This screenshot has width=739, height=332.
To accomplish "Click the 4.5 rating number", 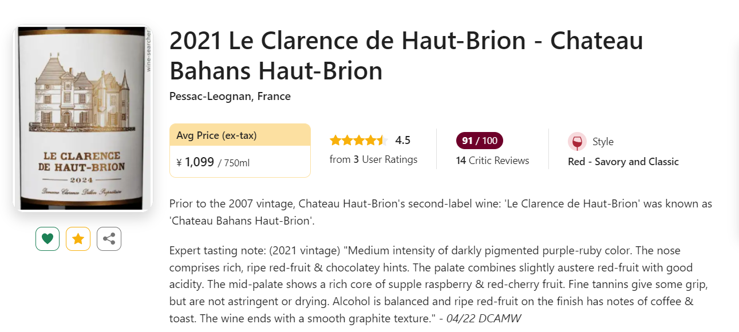I will [x=403, y=141].
